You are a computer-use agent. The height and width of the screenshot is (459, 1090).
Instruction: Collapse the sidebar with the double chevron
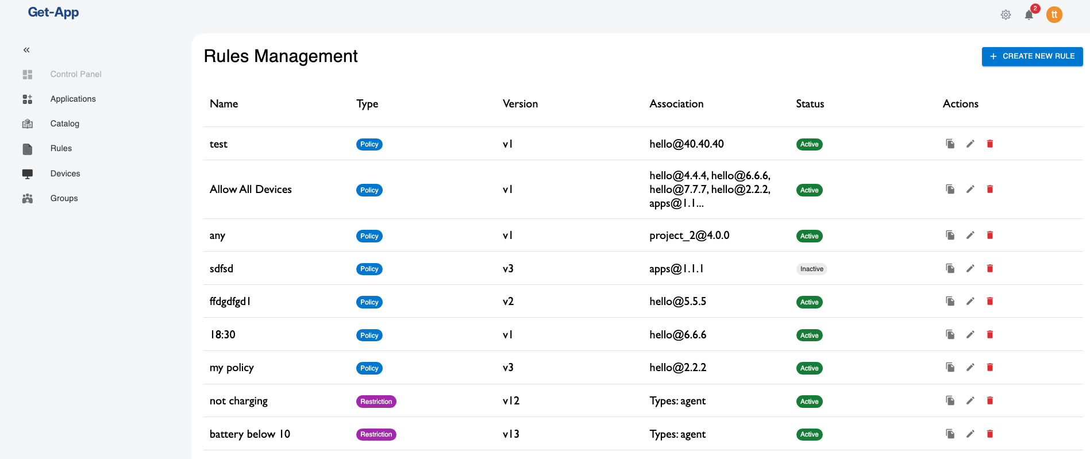[x=26, y=50]
